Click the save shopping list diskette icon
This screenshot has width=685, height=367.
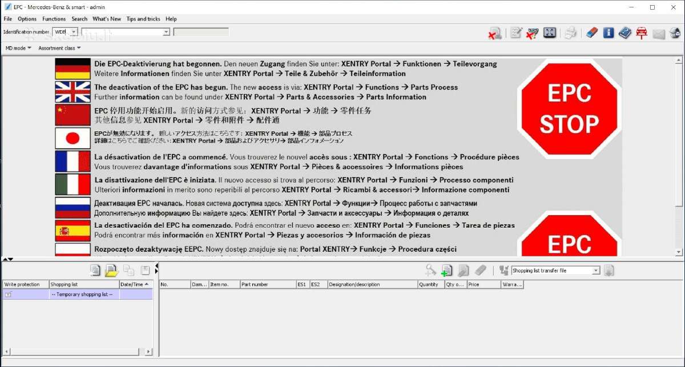146,271
